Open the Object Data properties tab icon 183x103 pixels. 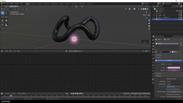click(x=153, y=76)
